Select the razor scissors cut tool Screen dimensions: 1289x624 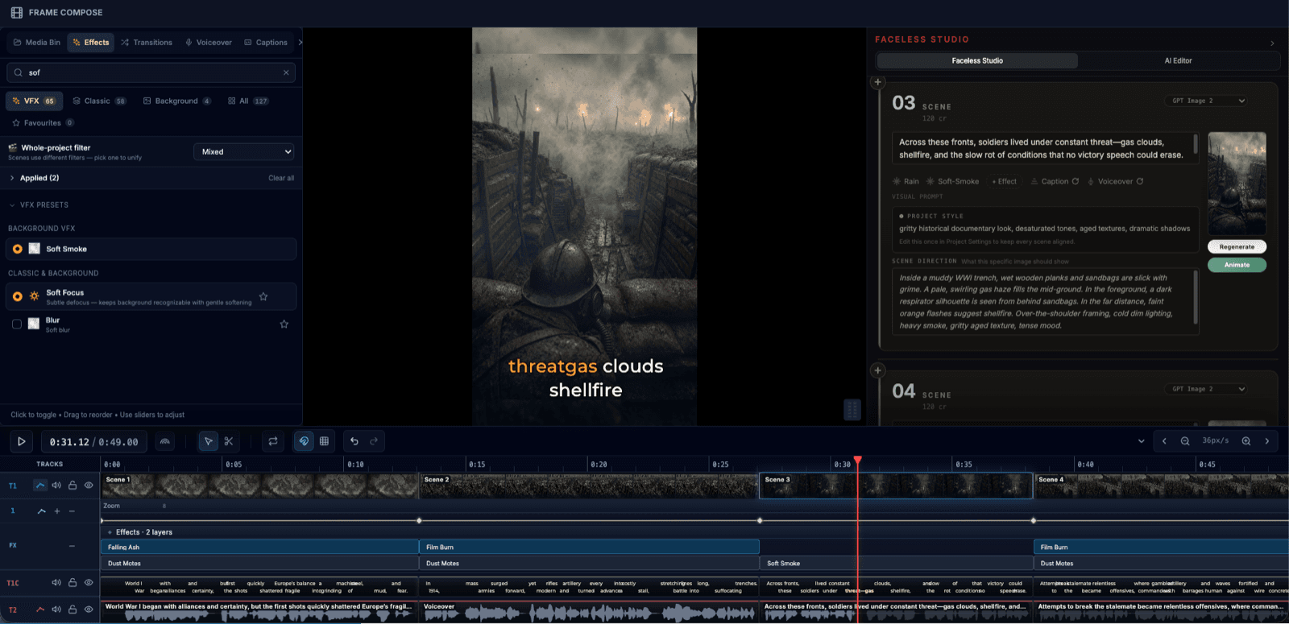pyautogui.click(x=229, y=441)
